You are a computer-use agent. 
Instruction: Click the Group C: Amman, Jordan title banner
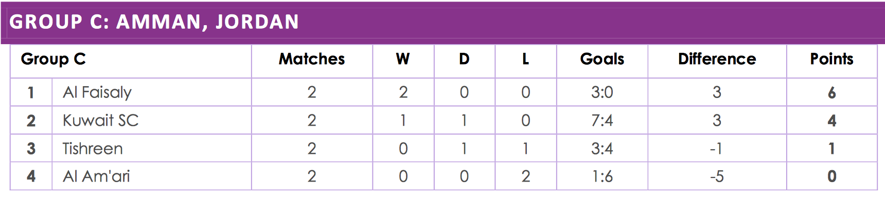(x=442, y=22)
